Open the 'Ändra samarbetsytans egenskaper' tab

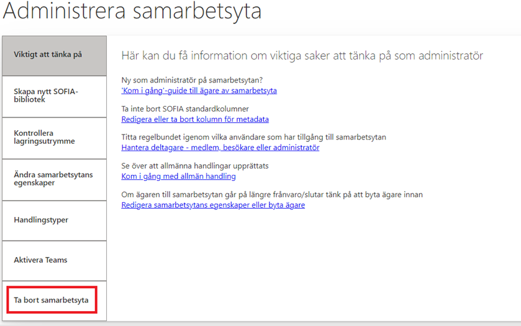tap(54, 178)
